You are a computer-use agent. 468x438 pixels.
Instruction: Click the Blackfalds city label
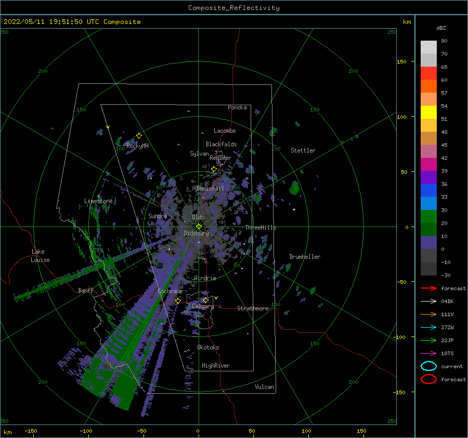(x=221, y=144)
